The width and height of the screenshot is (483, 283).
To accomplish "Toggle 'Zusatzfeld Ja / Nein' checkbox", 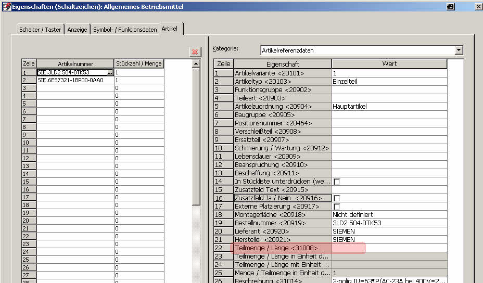I will (337, 198).
